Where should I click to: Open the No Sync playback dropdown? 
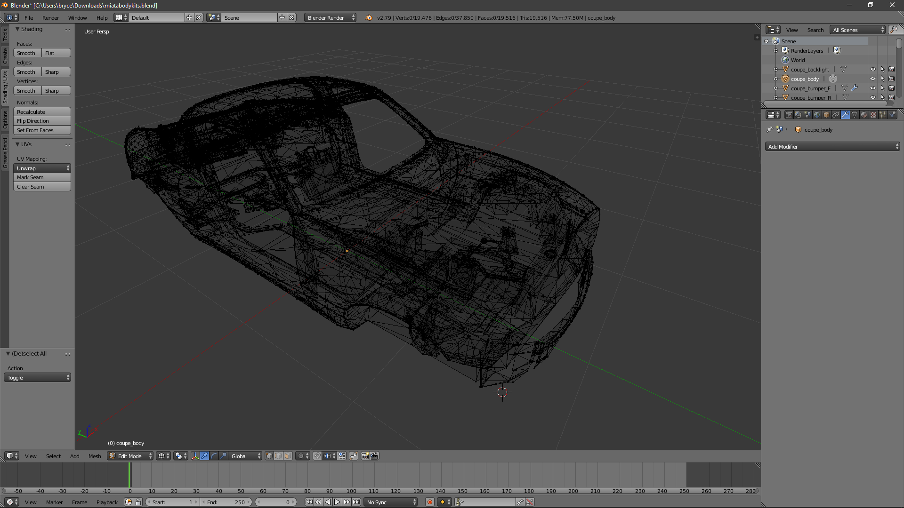tap(390, 502)
